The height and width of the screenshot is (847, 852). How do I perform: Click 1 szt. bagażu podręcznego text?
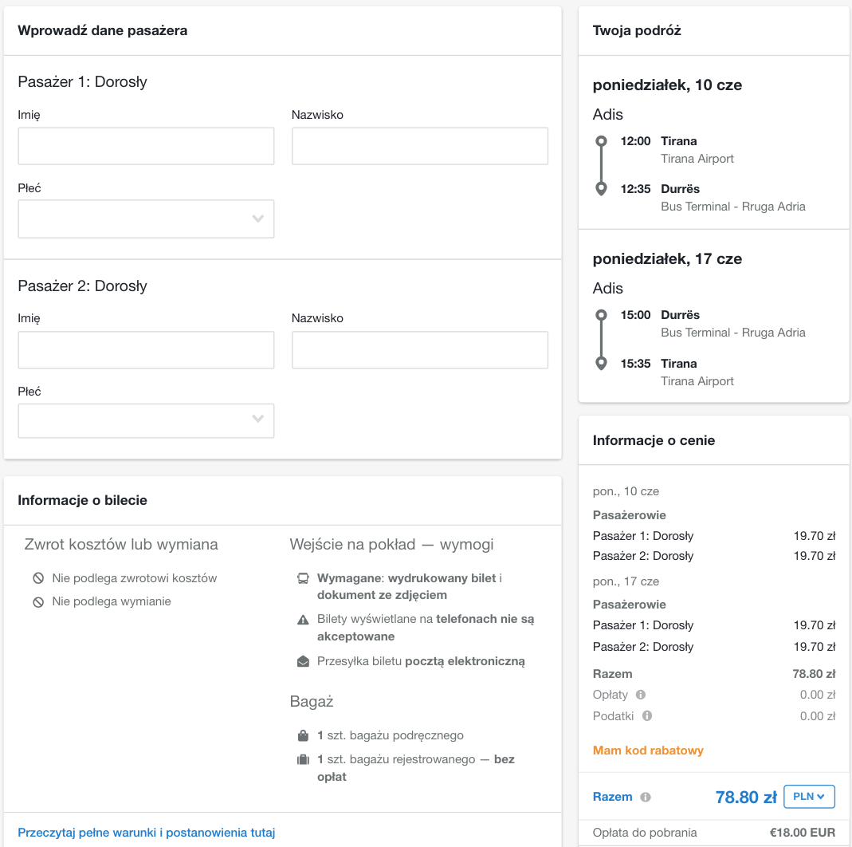point(391,735)
